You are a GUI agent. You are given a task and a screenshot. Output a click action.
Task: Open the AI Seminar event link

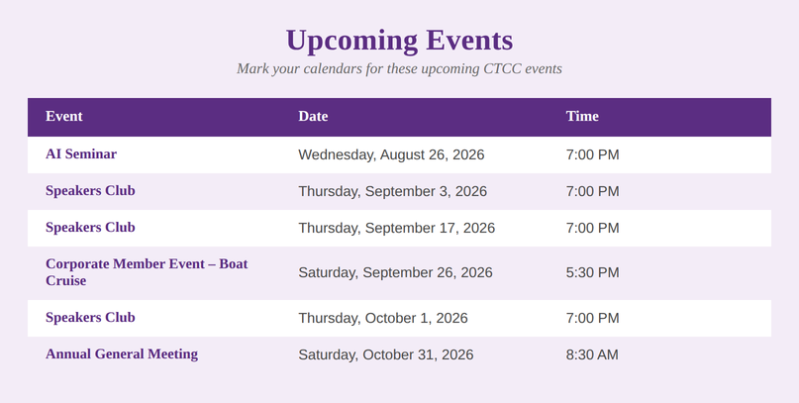(81, 153)
